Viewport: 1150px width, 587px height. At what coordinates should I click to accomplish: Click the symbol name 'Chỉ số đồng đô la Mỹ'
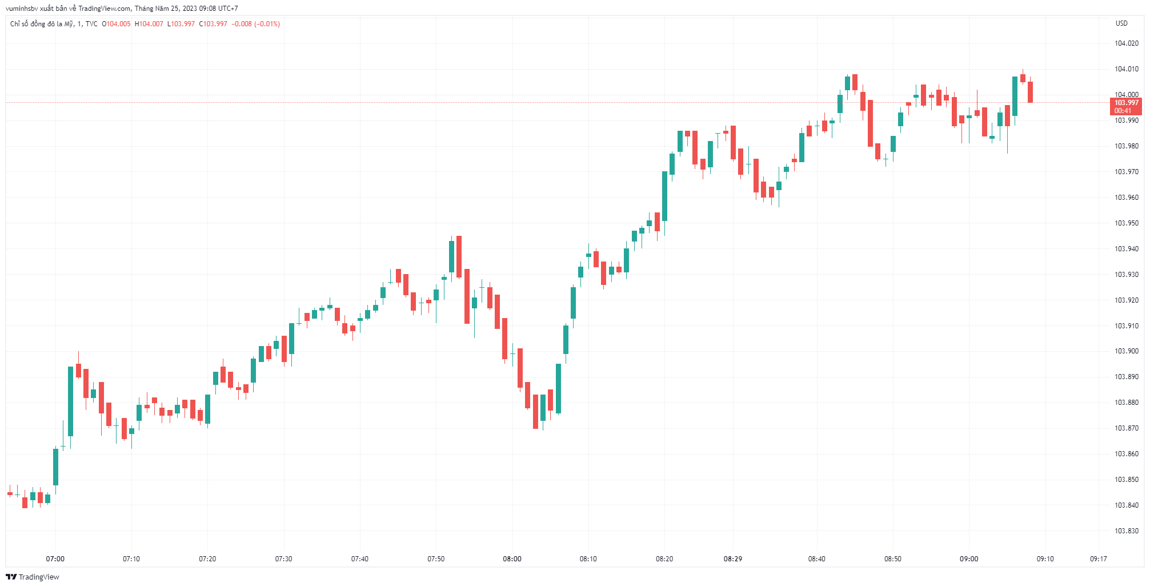(x=42, y=24)
